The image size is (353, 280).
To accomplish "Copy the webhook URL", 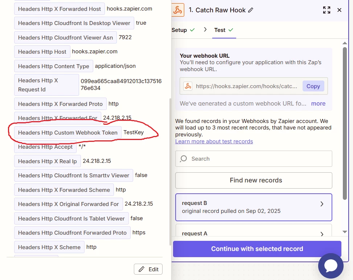I will tap(313, 86).
